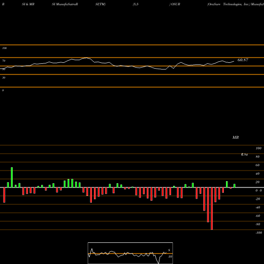
Task: Click the -100 label on the MR axis
Action: [x=259, y=233]
